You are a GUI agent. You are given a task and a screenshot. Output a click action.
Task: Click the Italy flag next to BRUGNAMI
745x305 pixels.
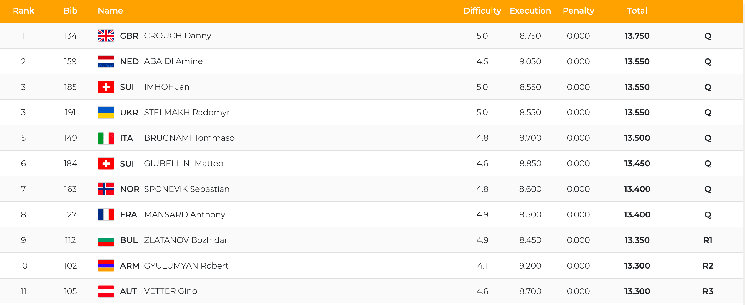click(x=106, y=138)
